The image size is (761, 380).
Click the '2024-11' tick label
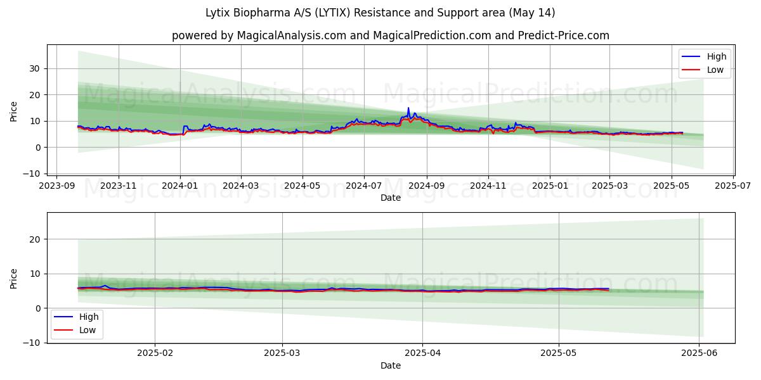coord(488,186)
